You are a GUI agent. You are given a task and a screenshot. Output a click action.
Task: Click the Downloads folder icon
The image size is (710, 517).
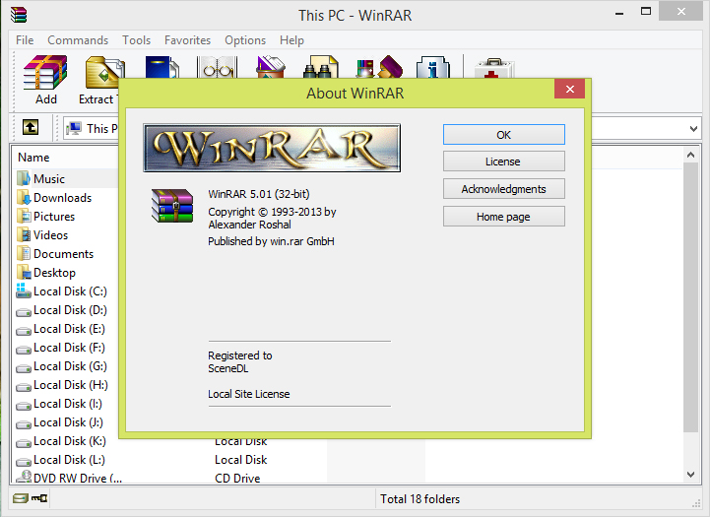click(x=24, y=197)
